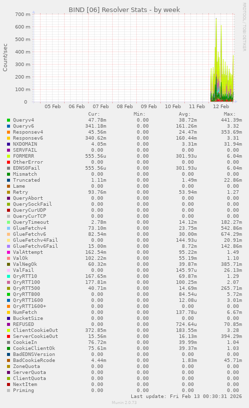Click the Queryv4 green legend swatch
Screen dimensions: 249x408
(9, 120)
